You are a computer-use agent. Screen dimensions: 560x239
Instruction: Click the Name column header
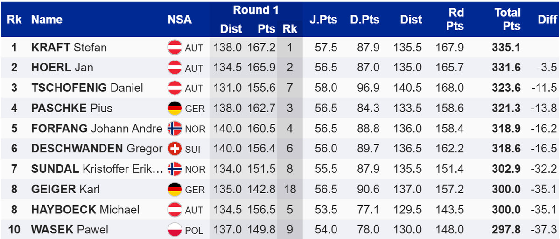point(47,20)
